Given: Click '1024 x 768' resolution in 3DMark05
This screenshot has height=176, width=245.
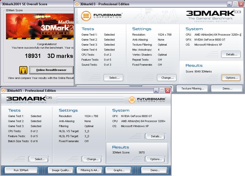Looking at the screenshot, I should coord(91,116).
